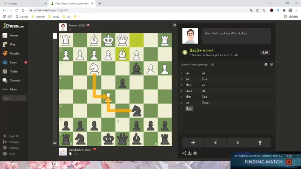Select the black queen on eighth rank
The image size is (301, 169).
[122, 139]
